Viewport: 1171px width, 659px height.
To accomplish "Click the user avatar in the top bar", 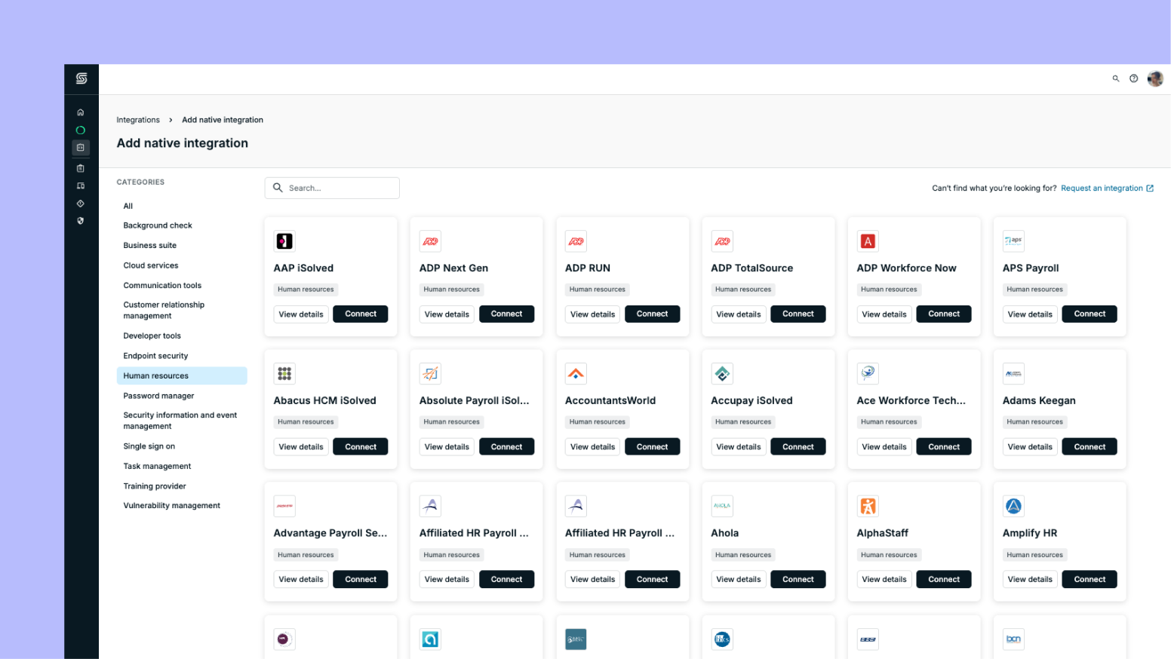I will pos(1155,78).
